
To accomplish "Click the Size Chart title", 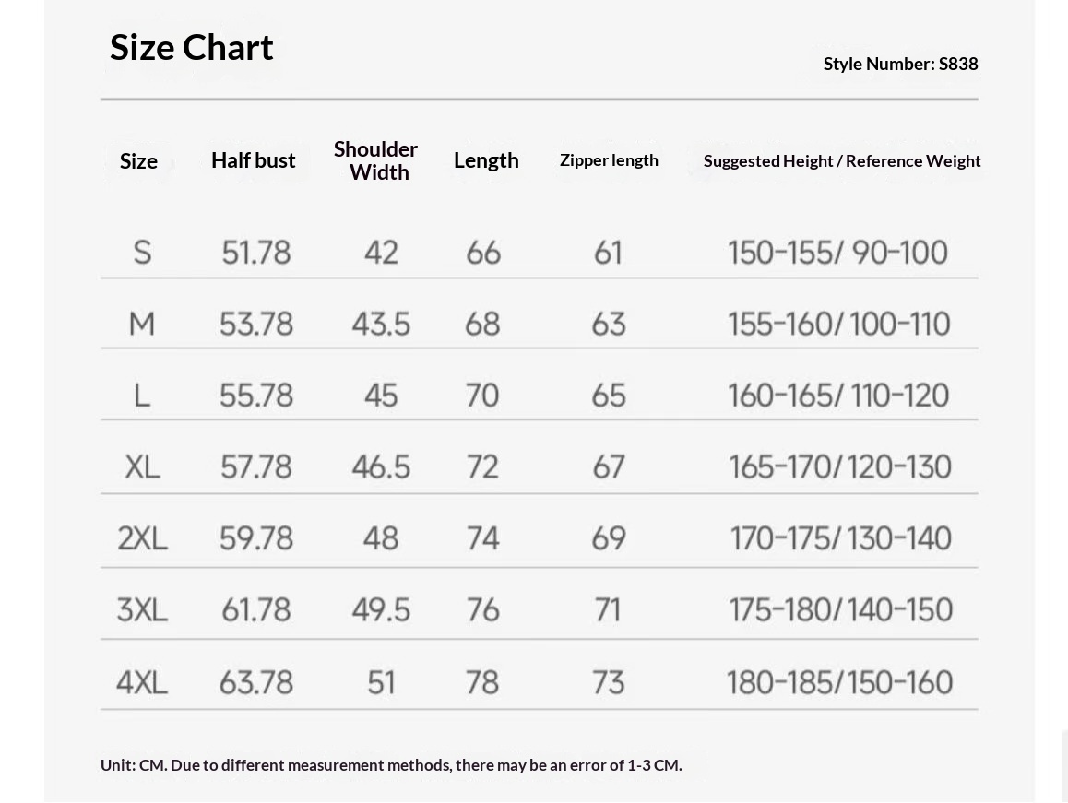I will [x=192, y=47].
